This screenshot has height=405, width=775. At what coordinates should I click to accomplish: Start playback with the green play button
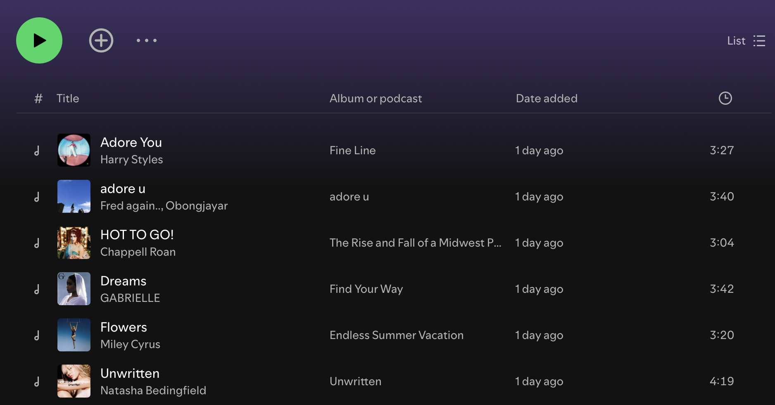39,40
